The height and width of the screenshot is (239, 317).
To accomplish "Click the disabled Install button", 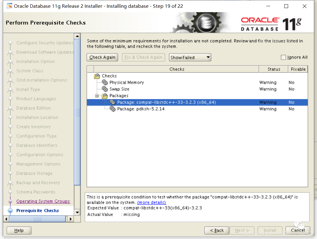I will (x=270, y=230).
